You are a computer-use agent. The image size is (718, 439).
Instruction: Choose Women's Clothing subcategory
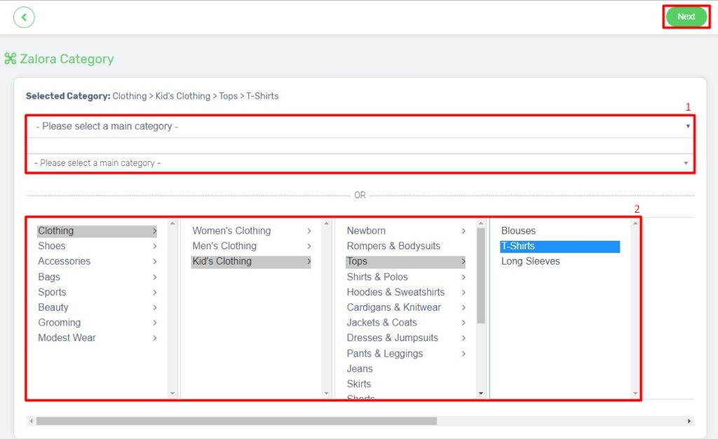pyautogui.click(x=251, y=231)
